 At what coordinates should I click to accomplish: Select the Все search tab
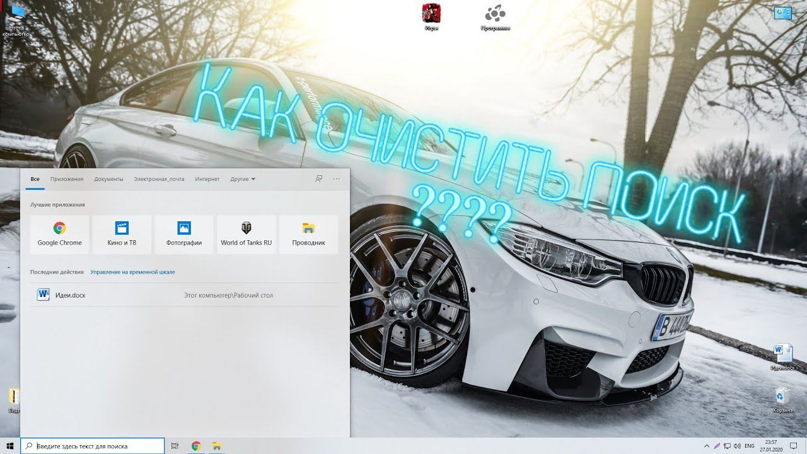[35, 179]
